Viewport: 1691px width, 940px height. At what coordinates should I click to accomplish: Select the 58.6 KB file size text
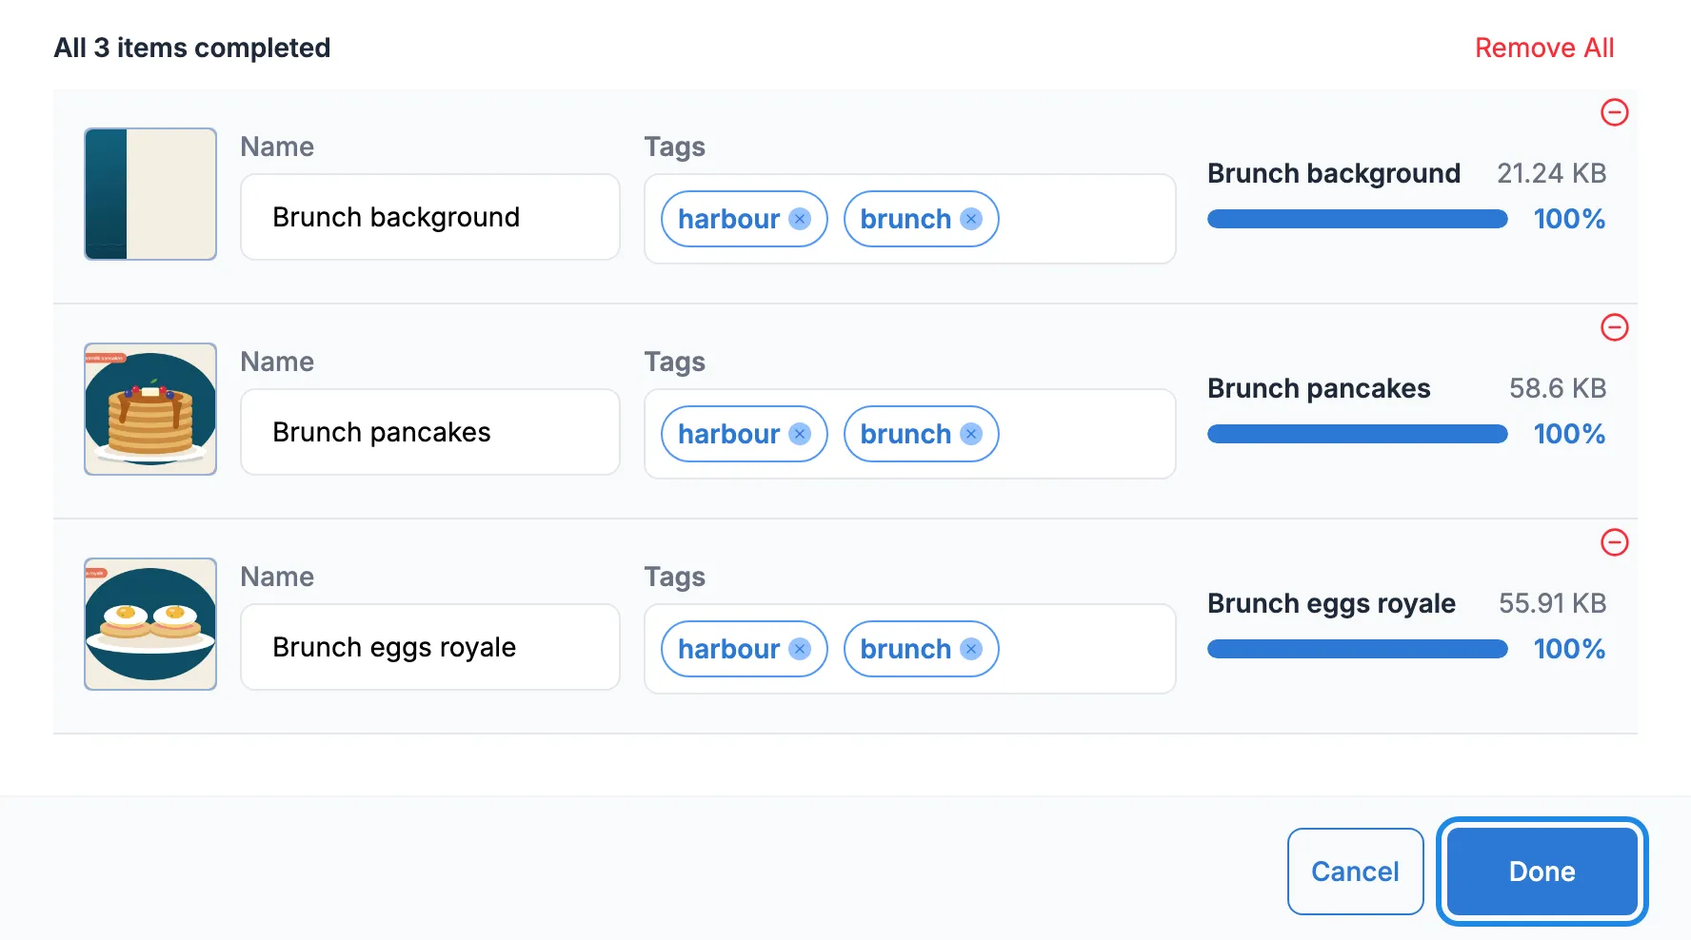click(x=1558, y=388)
